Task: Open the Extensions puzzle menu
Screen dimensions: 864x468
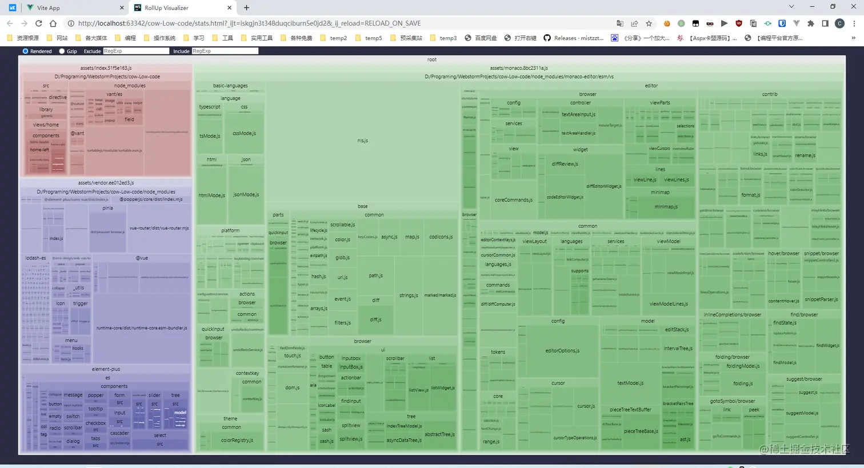Action: pyautogui.click(x=811, y=23)
